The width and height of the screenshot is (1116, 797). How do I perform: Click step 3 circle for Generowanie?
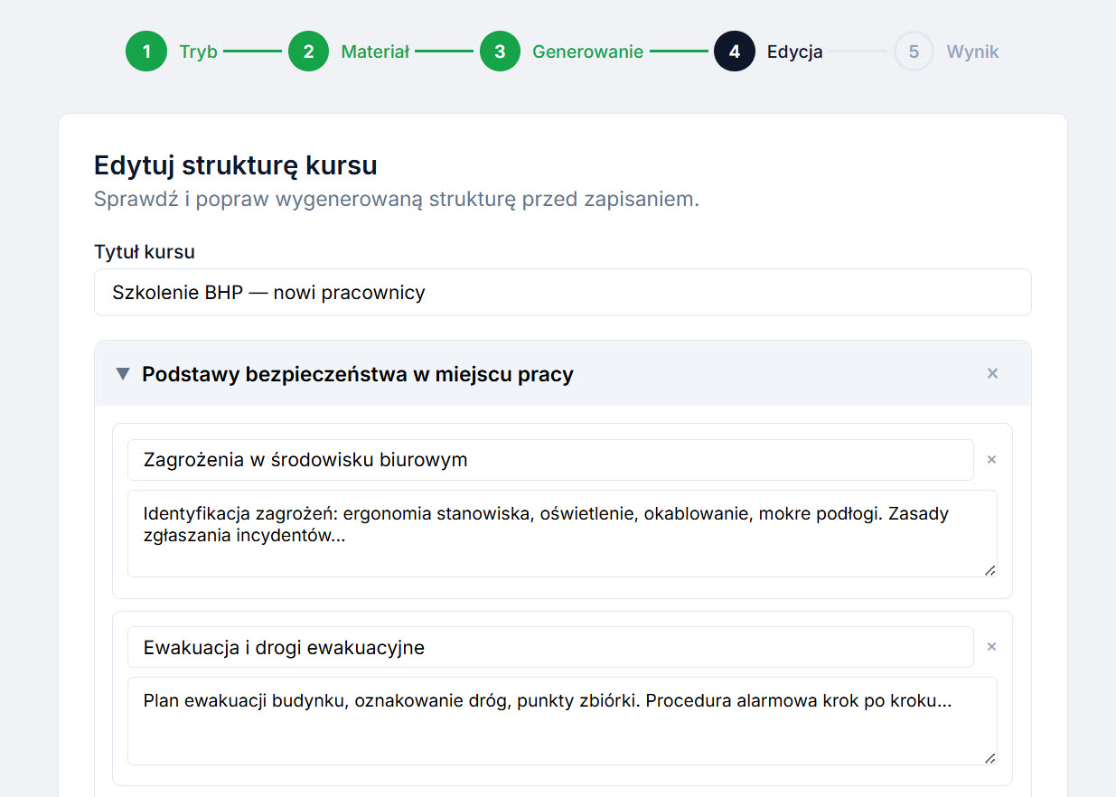500,52
